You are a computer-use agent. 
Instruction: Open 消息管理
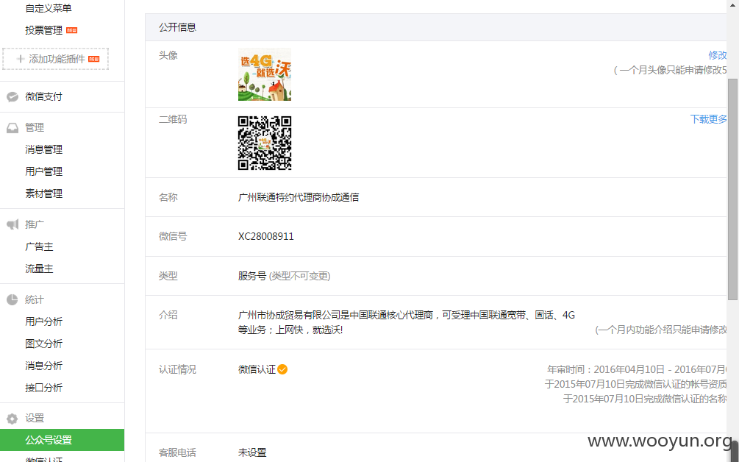[44, 149]
